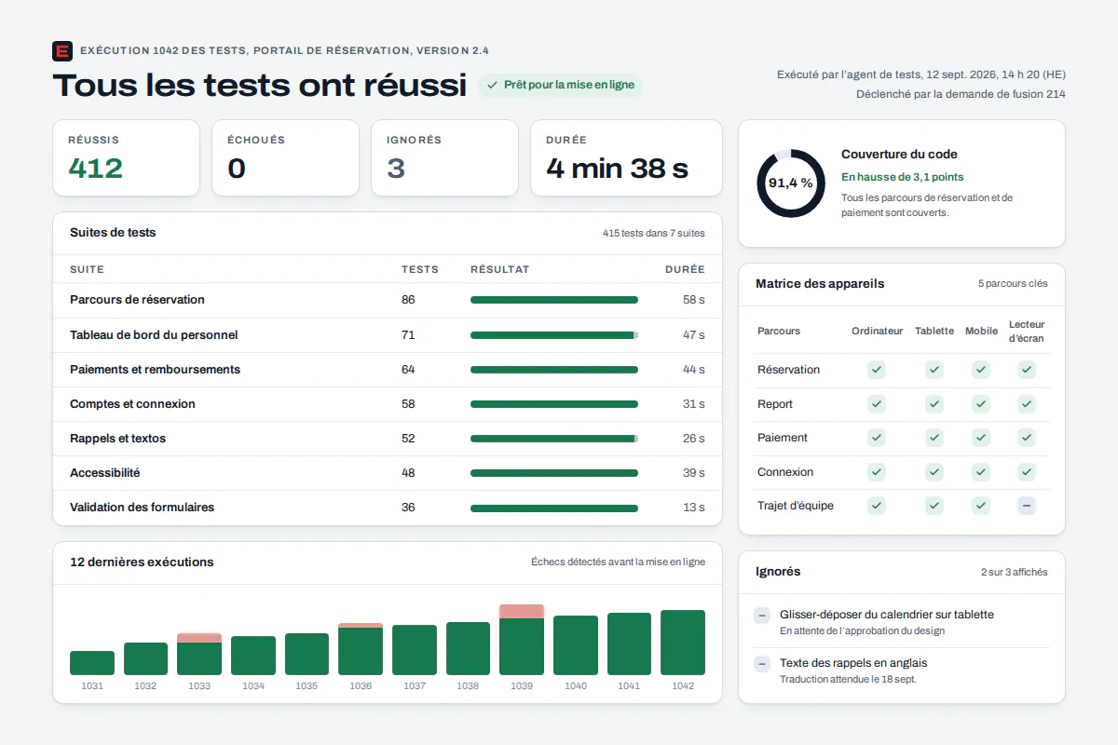Open the Durée 4 min 38 s card

coord(626,158)
